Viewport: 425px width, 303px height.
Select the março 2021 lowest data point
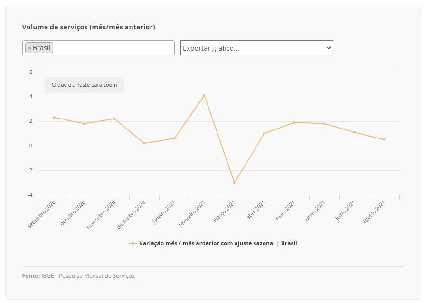tap(234, 183)
